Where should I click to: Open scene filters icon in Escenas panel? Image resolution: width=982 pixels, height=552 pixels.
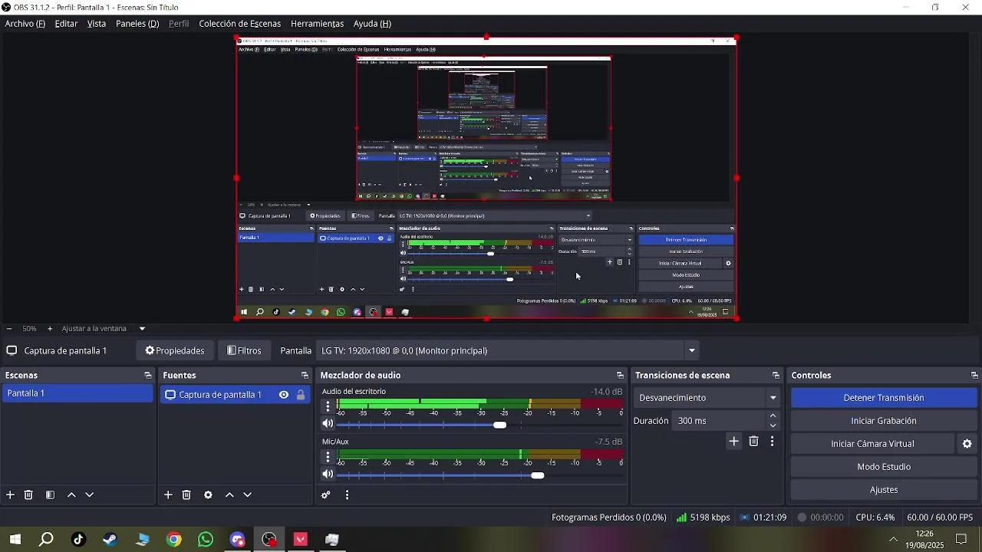(50, 495)
